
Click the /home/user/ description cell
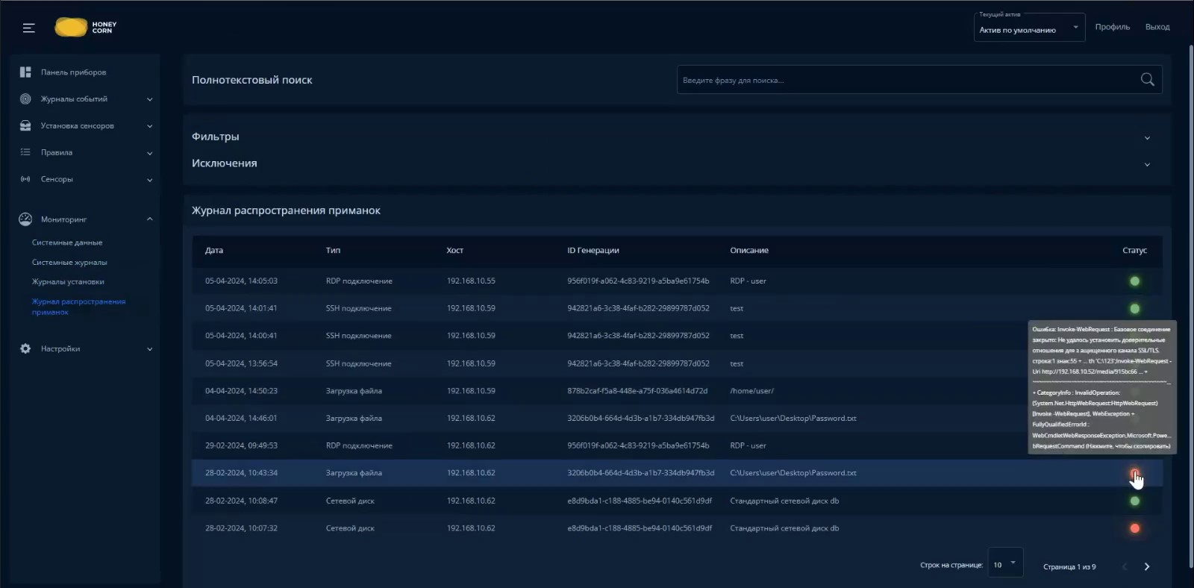tap(751, 391)
